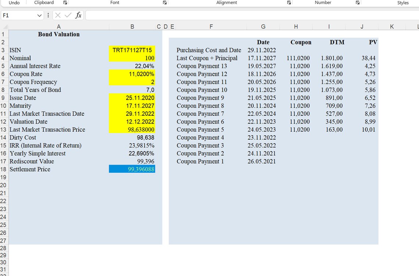Open the Alignment dialog box launcher

coord(289,3)
